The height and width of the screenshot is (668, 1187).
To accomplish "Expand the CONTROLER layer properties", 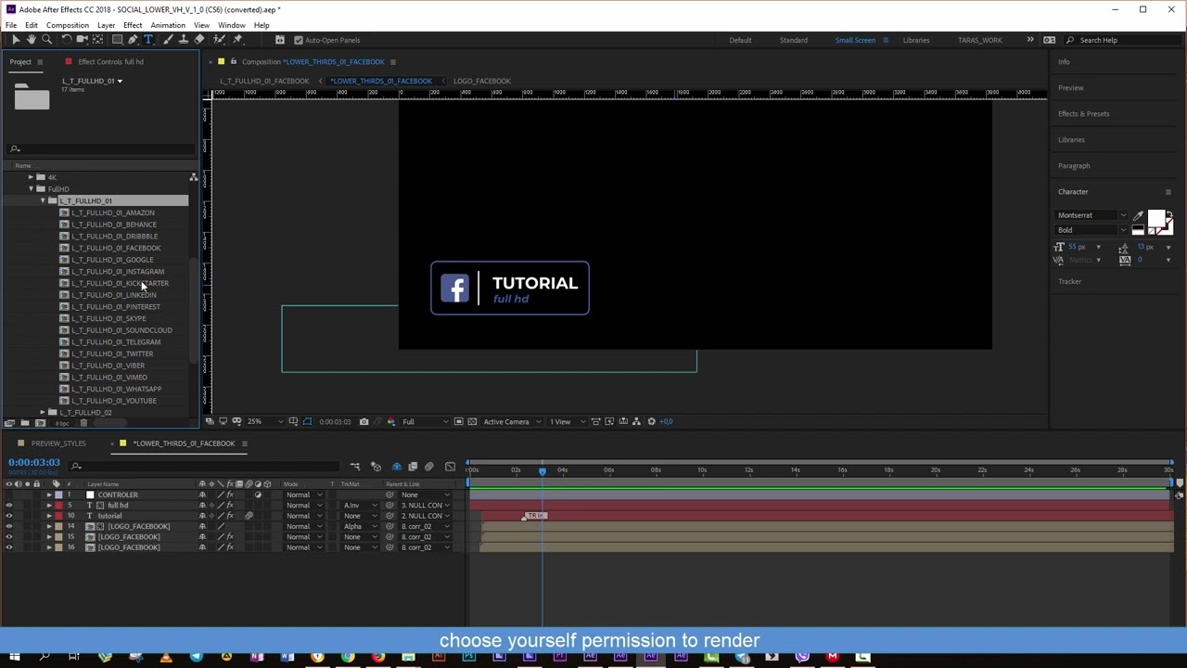I will coord(49,495).
